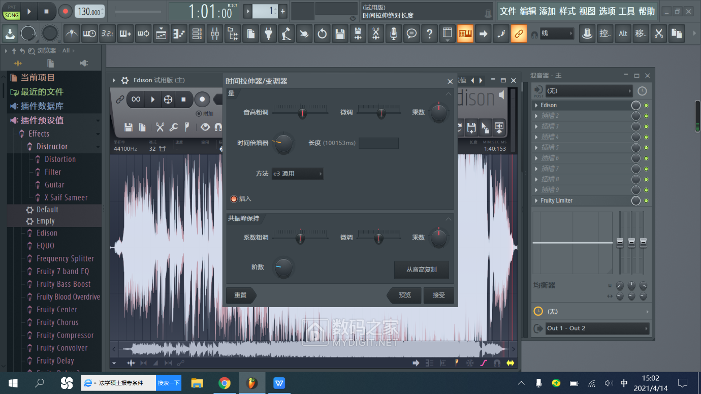The width and height of the screenshot is (701, 394).
Task: Toggle green enable light for Fruity Limiter slot
Action: point(646,201)
